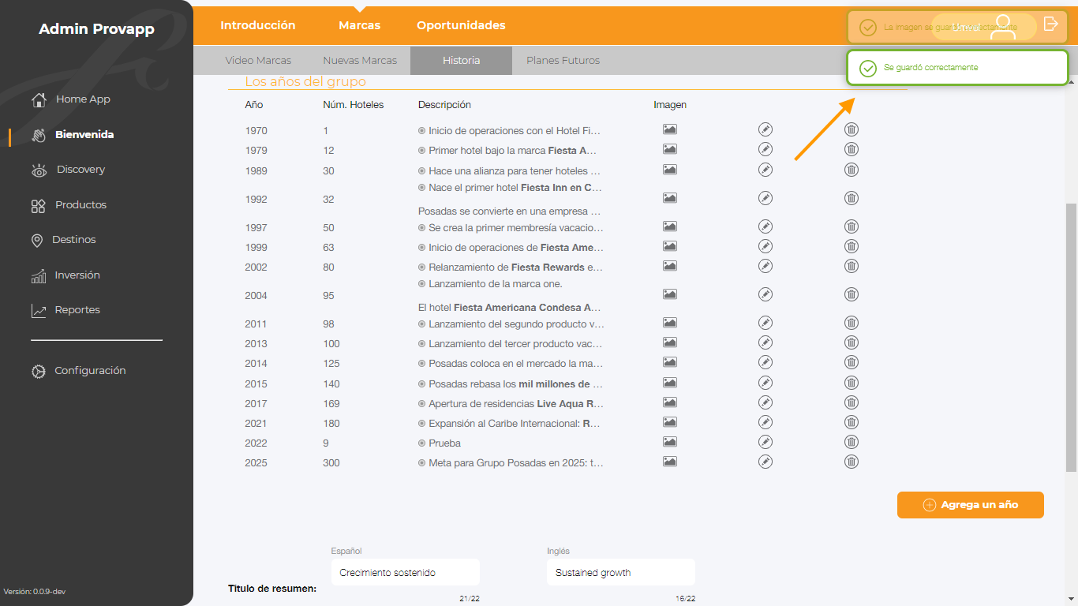The image size is (1078, 606).
Task: Click the page vertical scrollbar
Action: pyautogui.click(x=1071, y=337)
